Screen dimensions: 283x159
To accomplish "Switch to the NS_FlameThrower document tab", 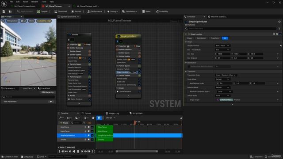I will 54,6.
